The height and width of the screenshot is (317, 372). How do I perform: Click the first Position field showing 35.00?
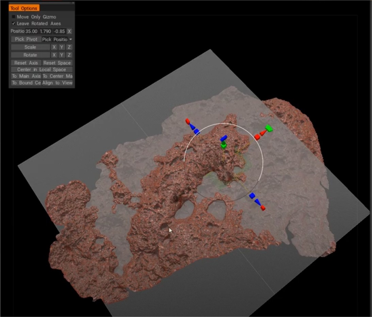(31, 31)
